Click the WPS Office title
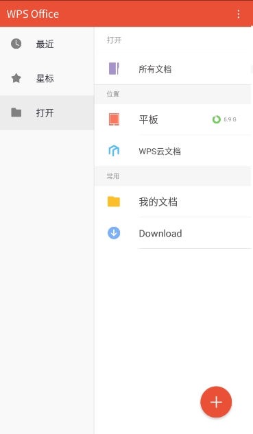 (33, 14)
